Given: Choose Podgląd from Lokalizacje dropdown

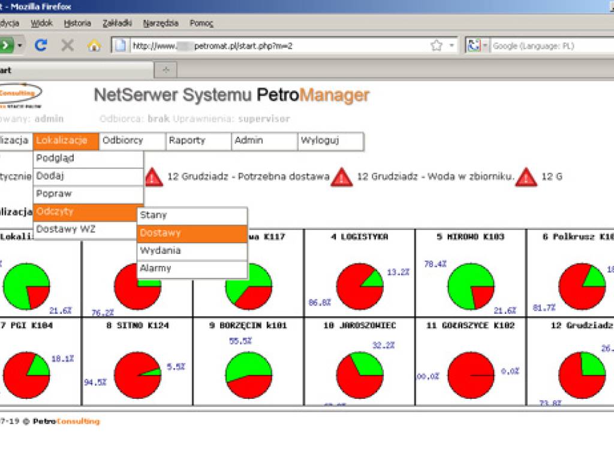Looking at the screenshot, I should pos(88,159).
